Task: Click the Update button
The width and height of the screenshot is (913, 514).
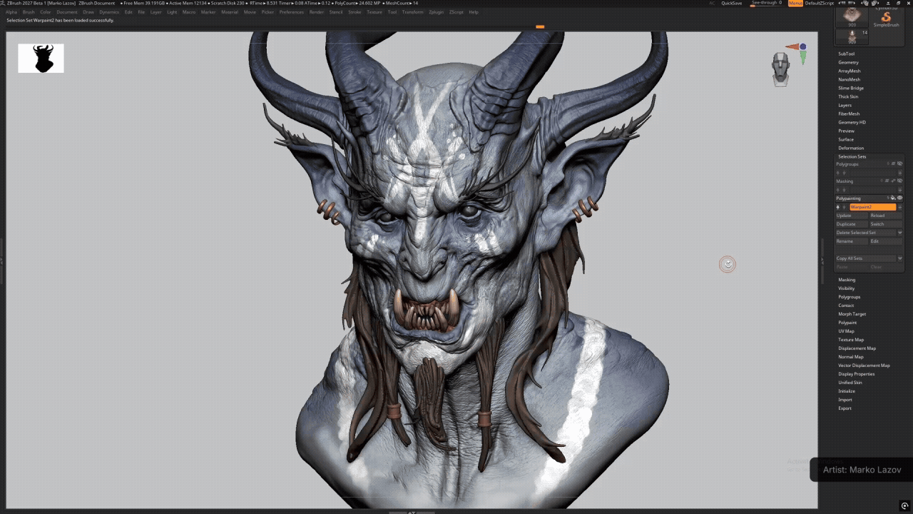Action: point(851,216)
